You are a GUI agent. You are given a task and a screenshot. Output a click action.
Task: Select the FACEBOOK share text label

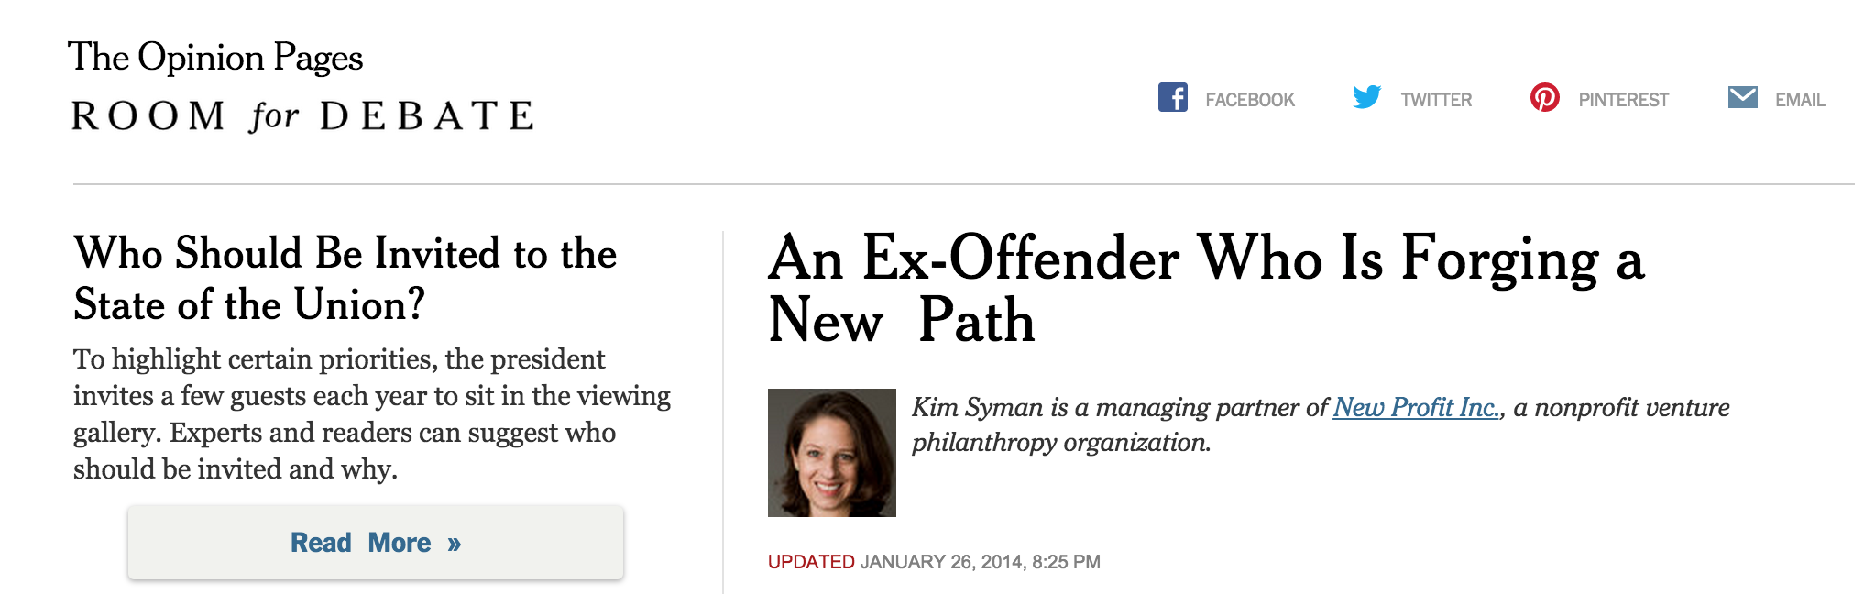pos(1250,100)
